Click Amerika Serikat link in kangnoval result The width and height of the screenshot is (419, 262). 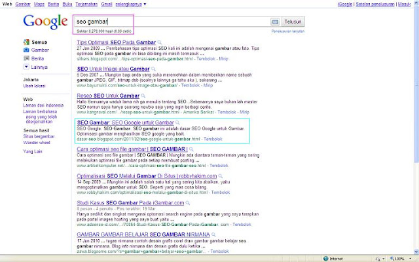click(x=198, y=112)
